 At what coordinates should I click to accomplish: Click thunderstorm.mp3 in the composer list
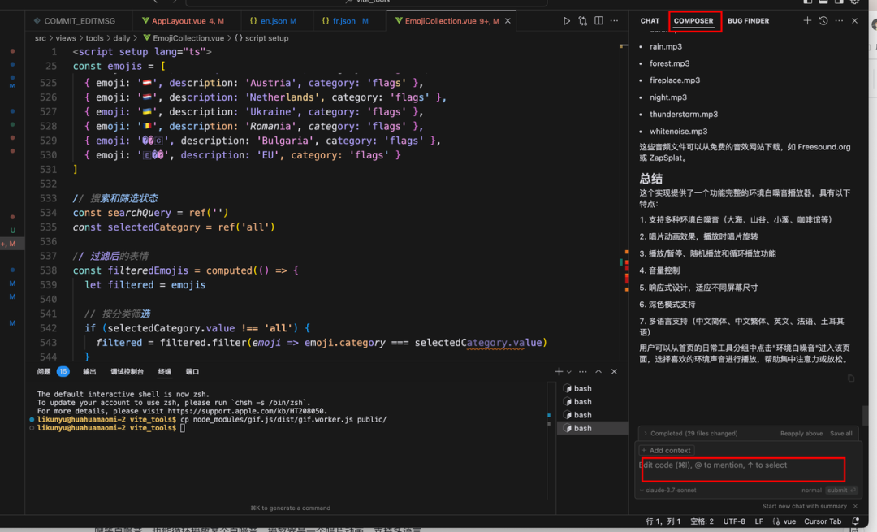point(684,115)
